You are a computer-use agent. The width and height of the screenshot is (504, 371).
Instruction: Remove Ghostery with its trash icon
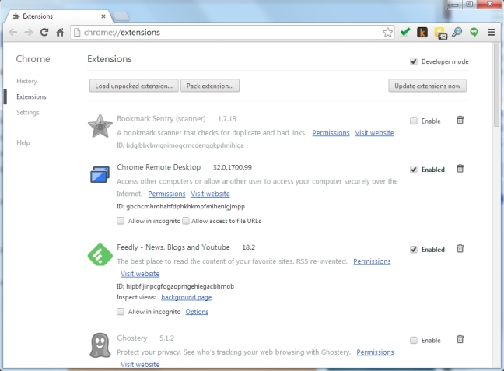(460, 339)
